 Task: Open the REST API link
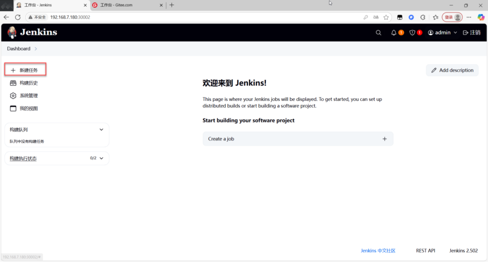pos(425,251)
